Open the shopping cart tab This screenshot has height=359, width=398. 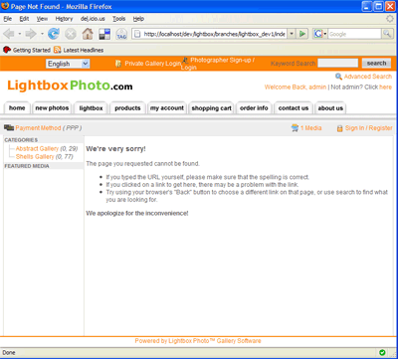click(211, 108)
